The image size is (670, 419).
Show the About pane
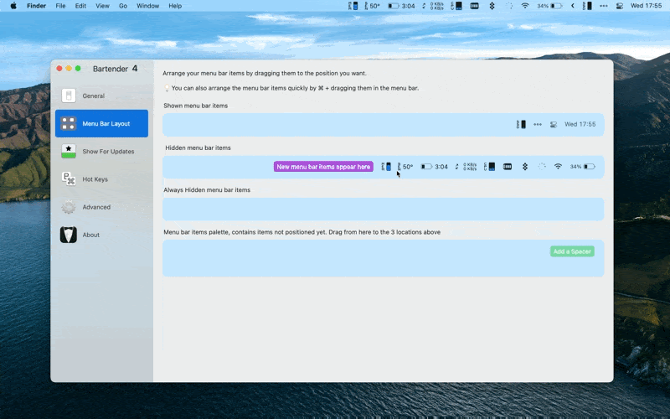(101, 235)
